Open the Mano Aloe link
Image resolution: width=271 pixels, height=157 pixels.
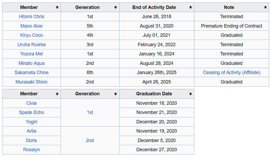(31, 26)
